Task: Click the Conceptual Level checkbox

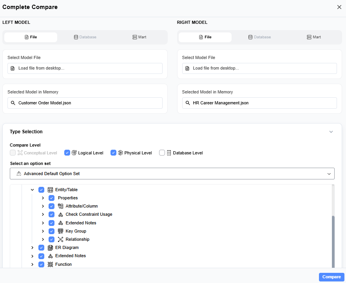Action: pos(13,153)
